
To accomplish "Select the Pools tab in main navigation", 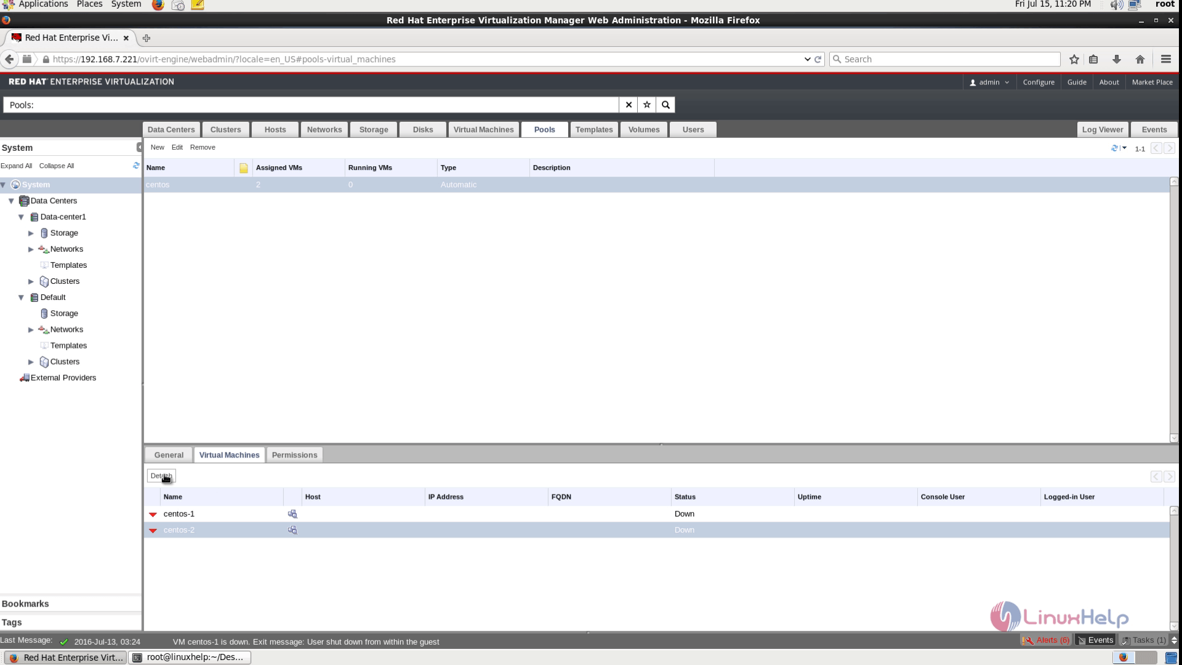I will pos(545,129).
